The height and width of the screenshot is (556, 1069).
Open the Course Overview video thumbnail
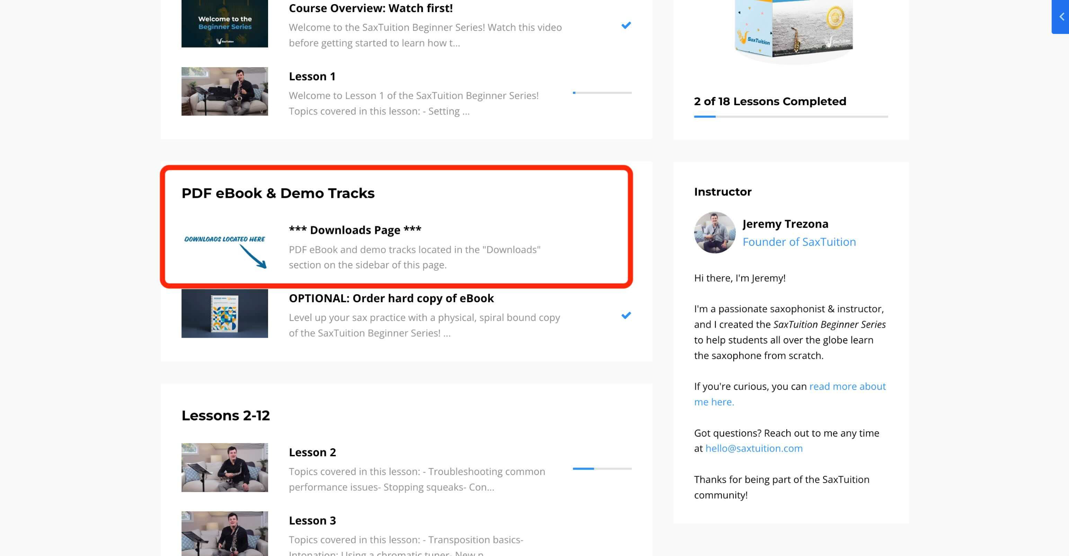(x=225, y=23)
